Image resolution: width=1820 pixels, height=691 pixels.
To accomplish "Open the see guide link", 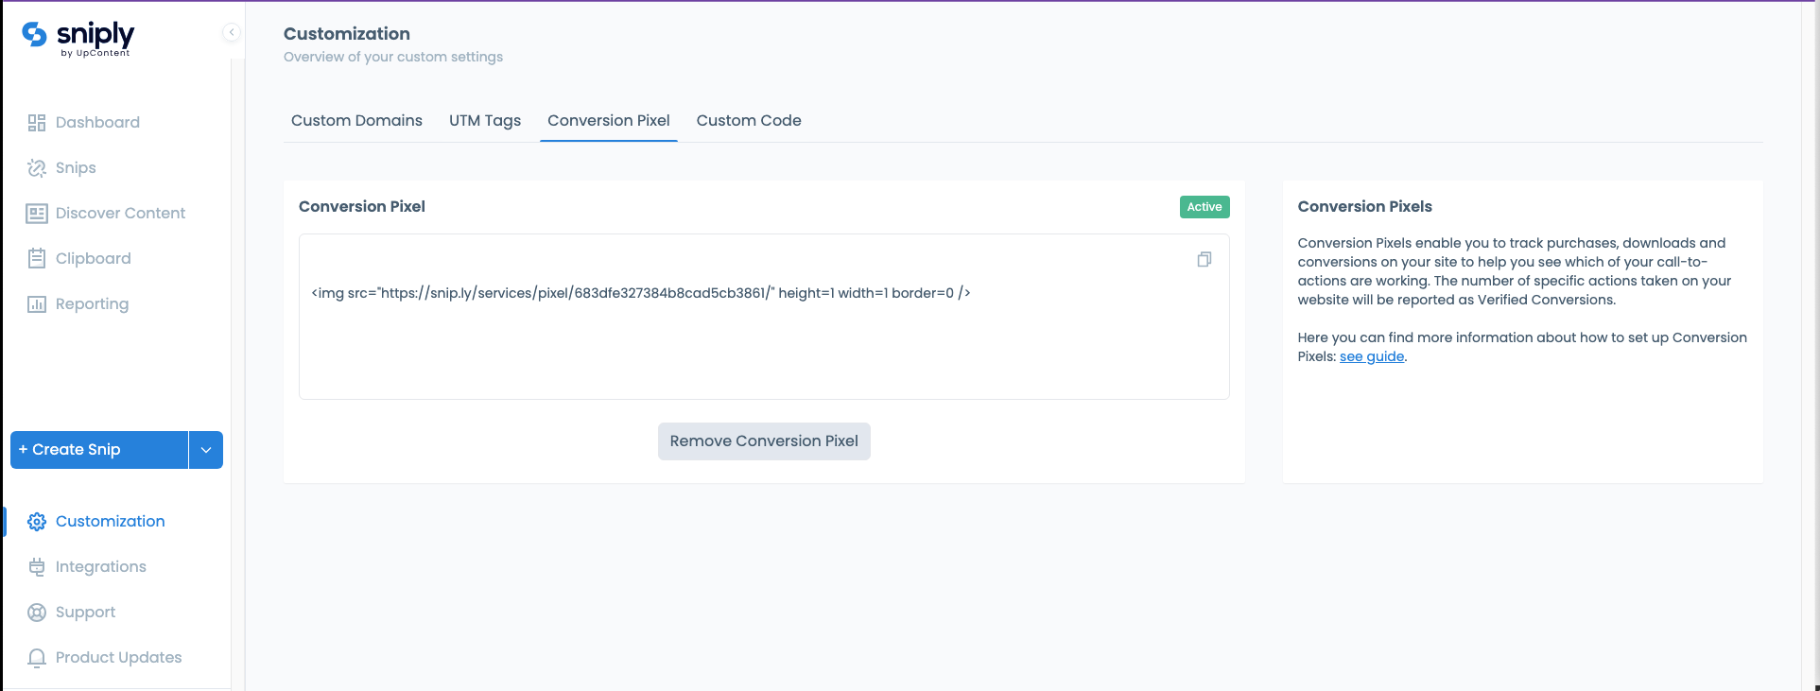I will pos(1372,356).
